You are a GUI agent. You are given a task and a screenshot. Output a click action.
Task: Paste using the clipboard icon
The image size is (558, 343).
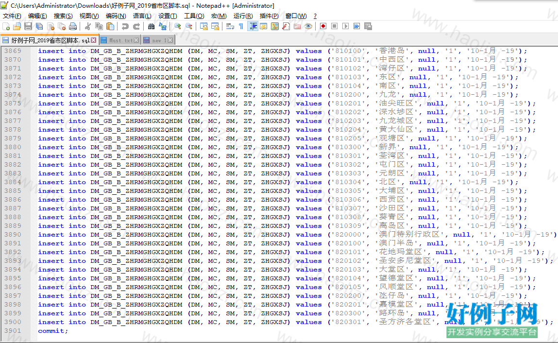(x=110, y=26)
